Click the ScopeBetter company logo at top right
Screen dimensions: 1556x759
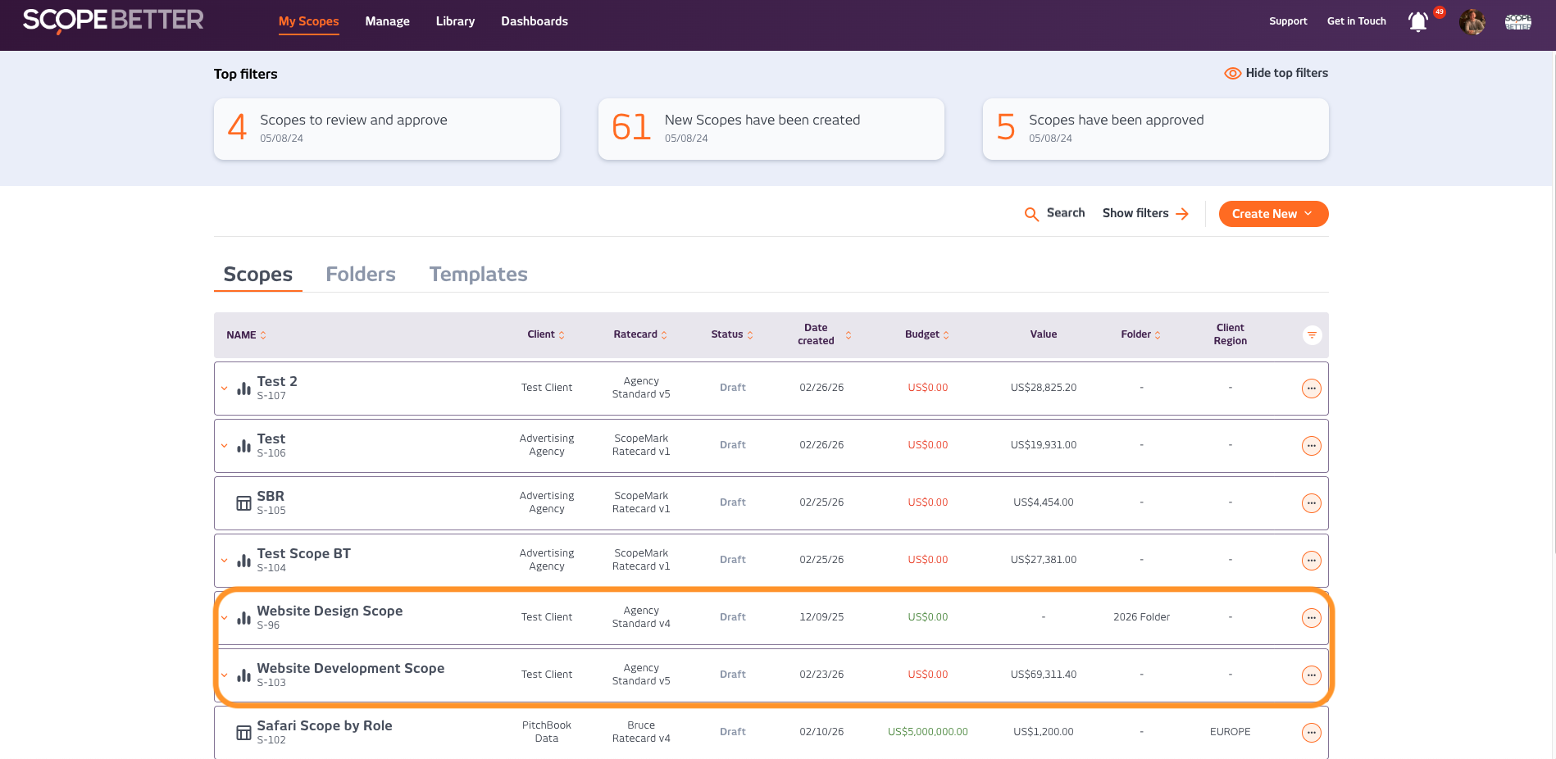[x=1517, y=22]
